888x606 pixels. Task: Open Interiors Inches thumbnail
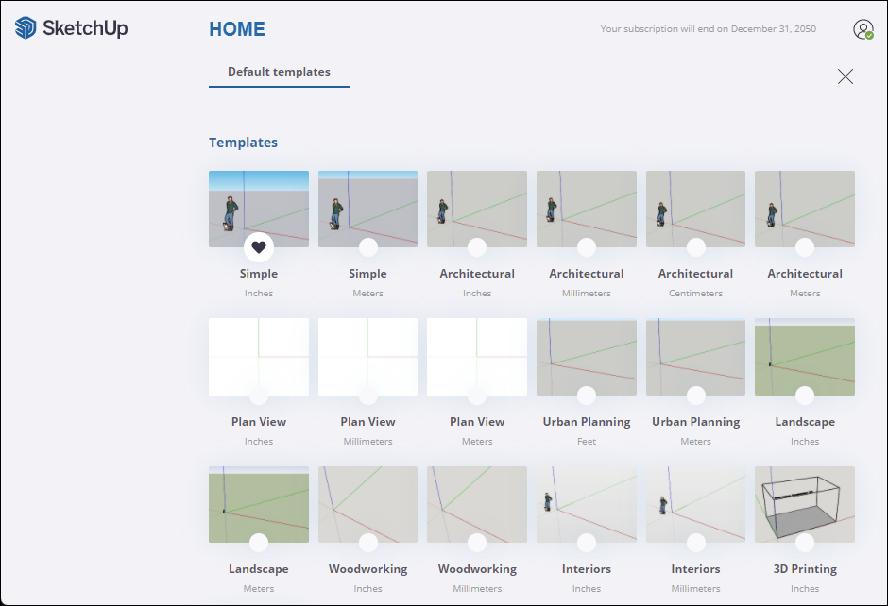pyautogui.click(x=586, y=503)
